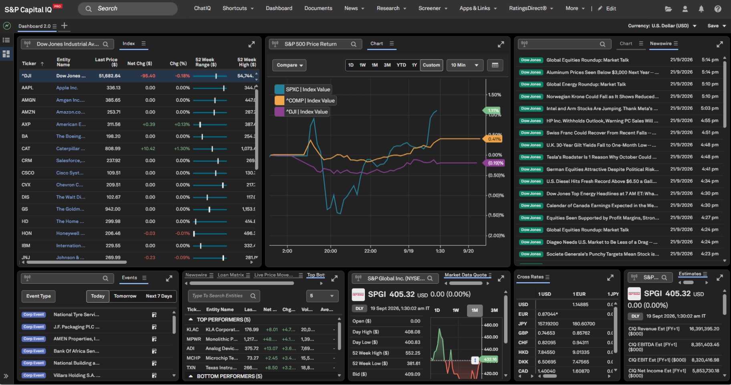Open the folder icon in top bar
The image size is (731, 385).
click(x=668, y=8)
